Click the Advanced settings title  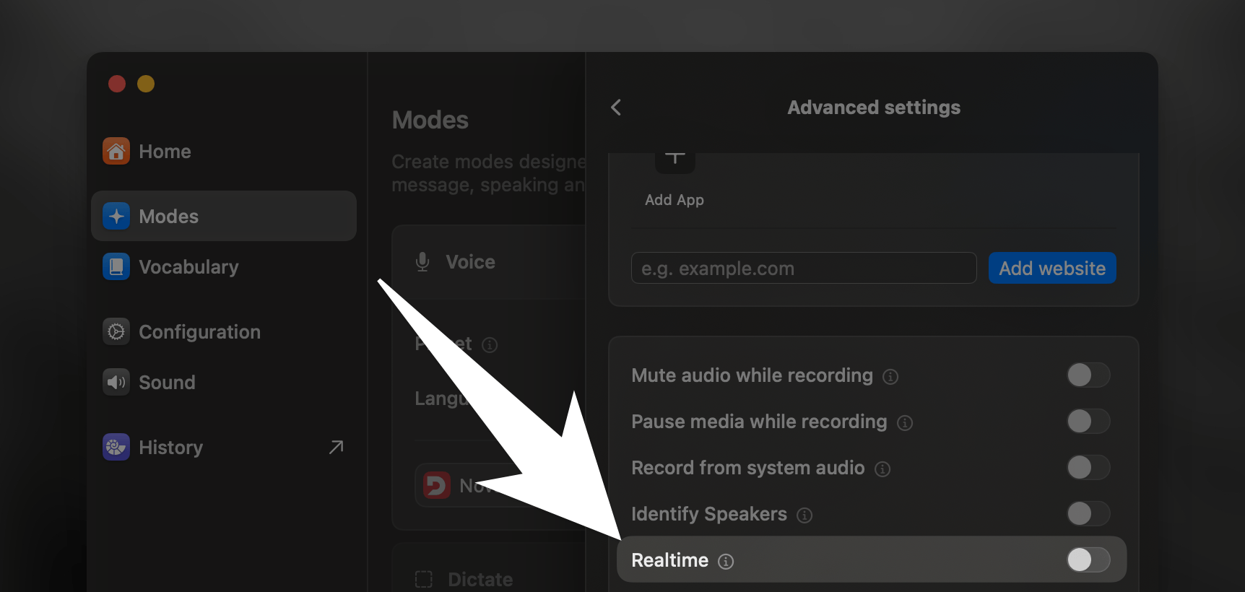coord(874,108)
